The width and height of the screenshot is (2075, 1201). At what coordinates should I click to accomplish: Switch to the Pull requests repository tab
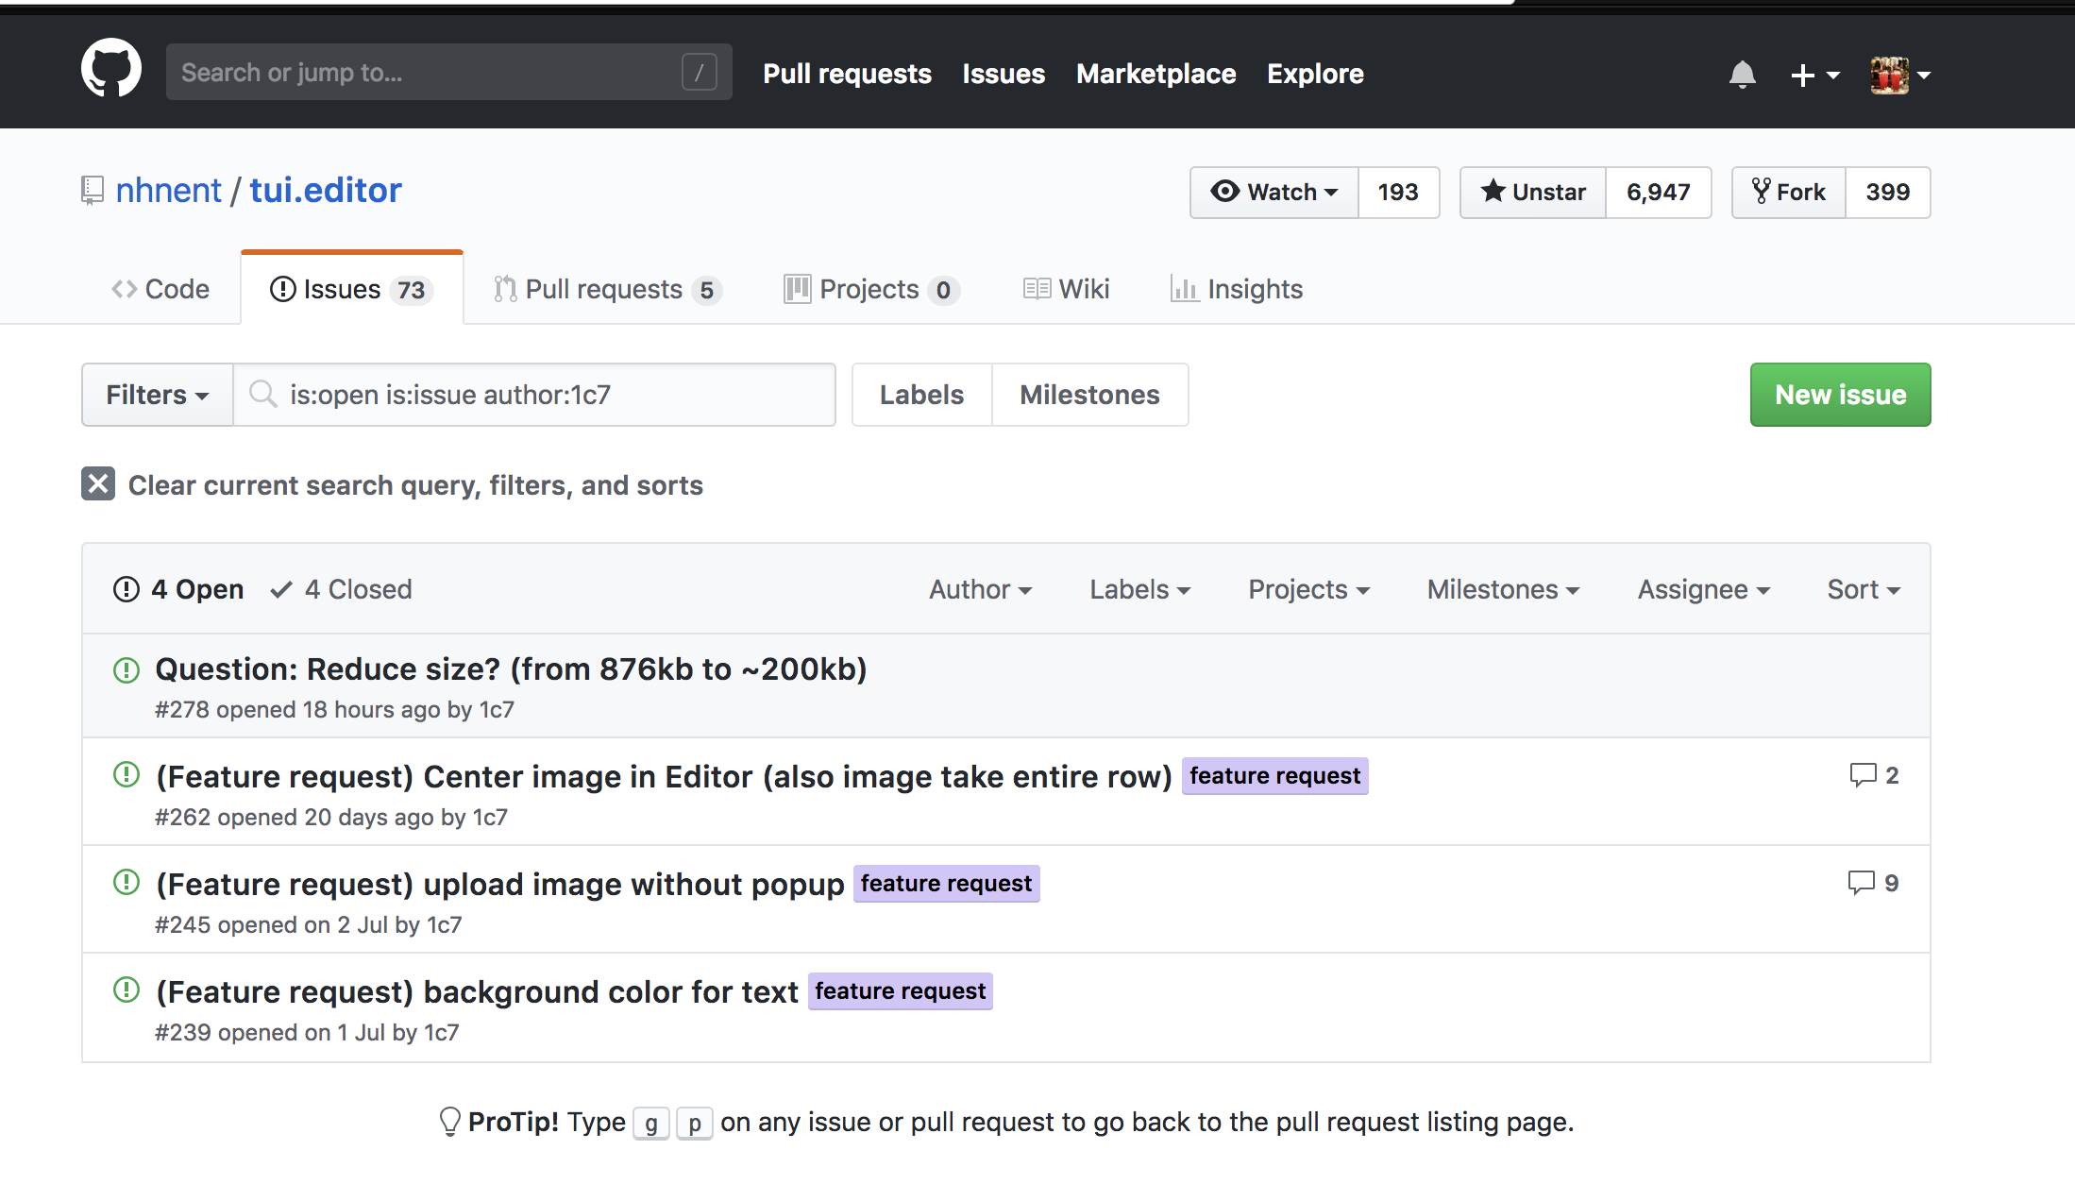[607, 289]
